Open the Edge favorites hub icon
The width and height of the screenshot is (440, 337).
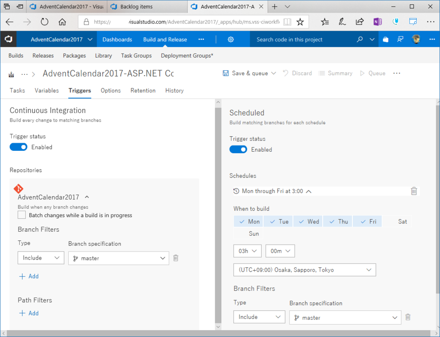click(325, 22)
